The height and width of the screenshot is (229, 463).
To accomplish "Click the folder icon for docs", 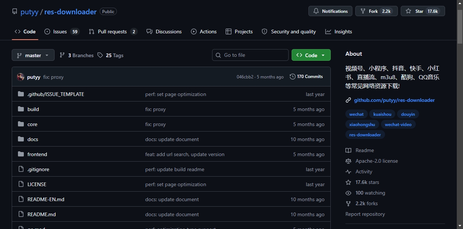I will coord(21,139).
